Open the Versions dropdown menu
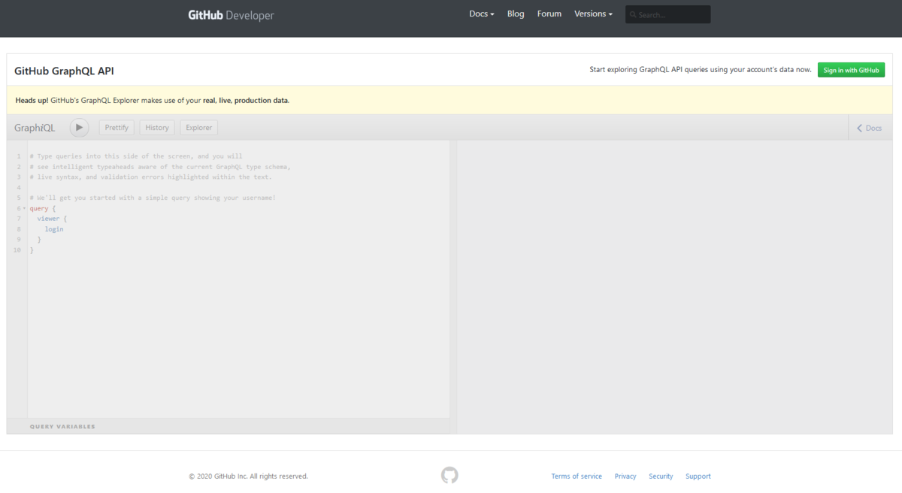The width and height of the screenshot is (902, 493). tap(593, 14)
